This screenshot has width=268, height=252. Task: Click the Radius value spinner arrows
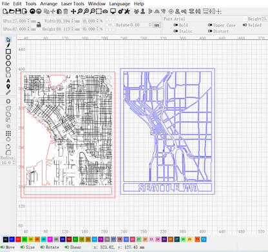(x=14, y=162)
